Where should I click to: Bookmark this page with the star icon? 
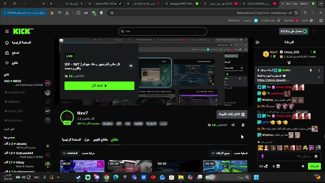(x=112, y=13)
